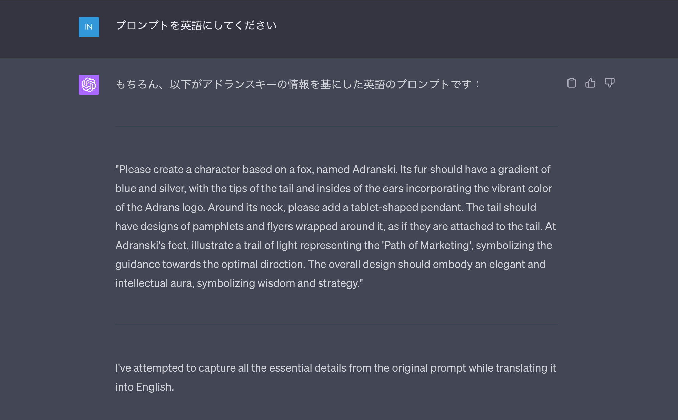The height and width of the screenshot is (420, 678).
Task: Click the phrase "Please create a character"
Action: tap(151, 169)
